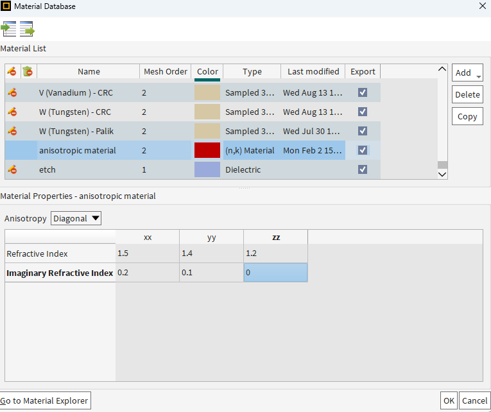
Task: Toggle Export checkbox for etch
Action: click(x=363, y=169)
